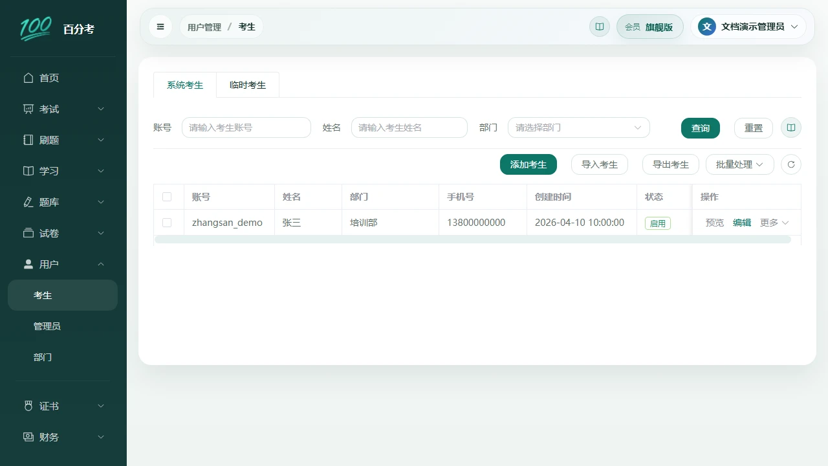Click the 导出考生 button

[671, 164]
